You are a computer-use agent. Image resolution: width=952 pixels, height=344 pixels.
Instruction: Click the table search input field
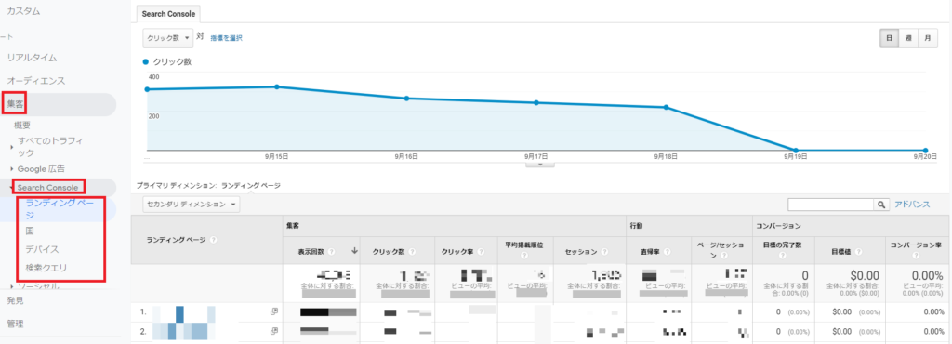tap(831, 205)
